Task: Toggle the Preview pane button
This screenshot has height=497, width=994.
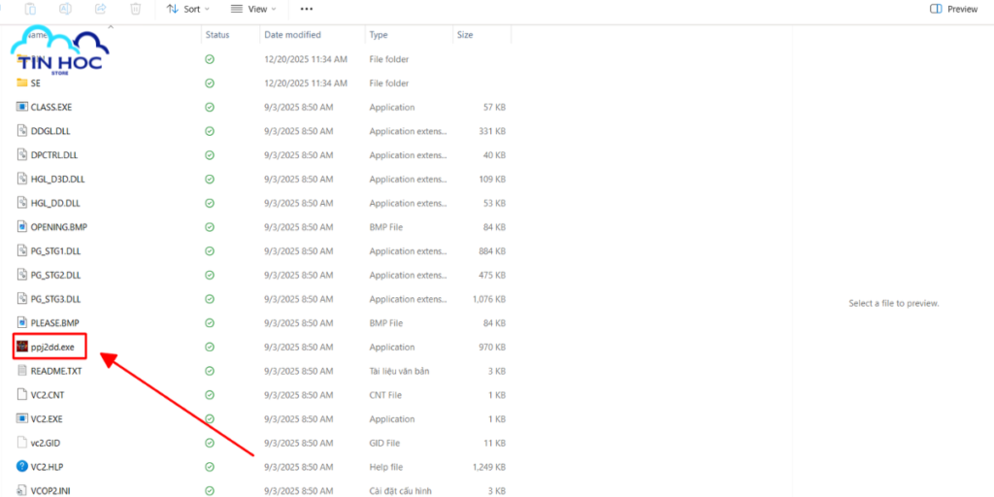Action: point(953,9)
